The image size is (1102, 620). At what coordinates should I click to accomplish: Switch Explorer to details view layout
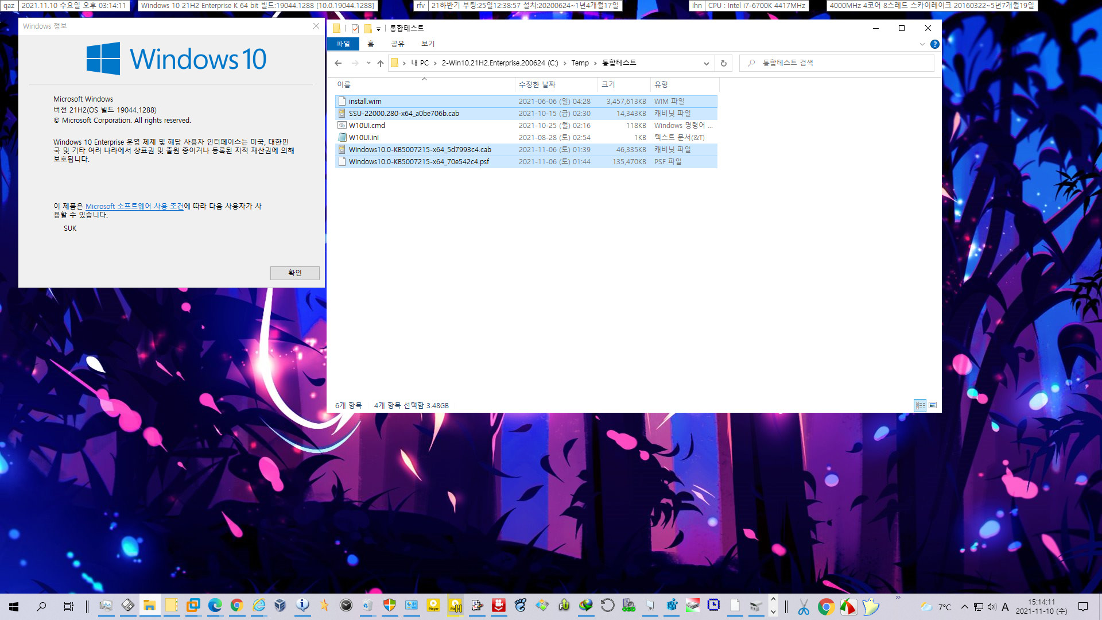click(x=920, y=405)
